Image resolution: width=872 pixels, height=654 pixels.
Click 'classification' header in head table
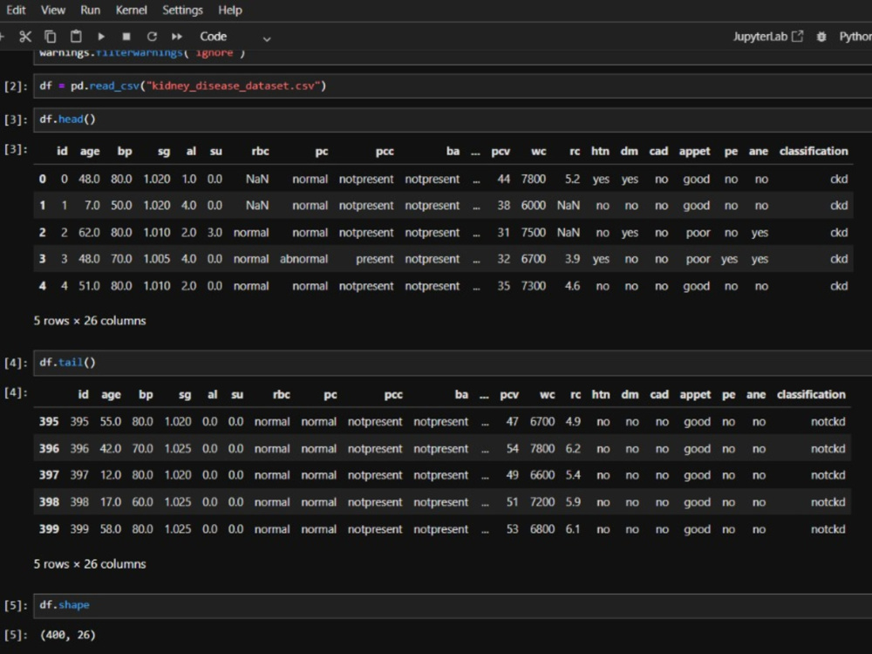(x=814, y=151)
